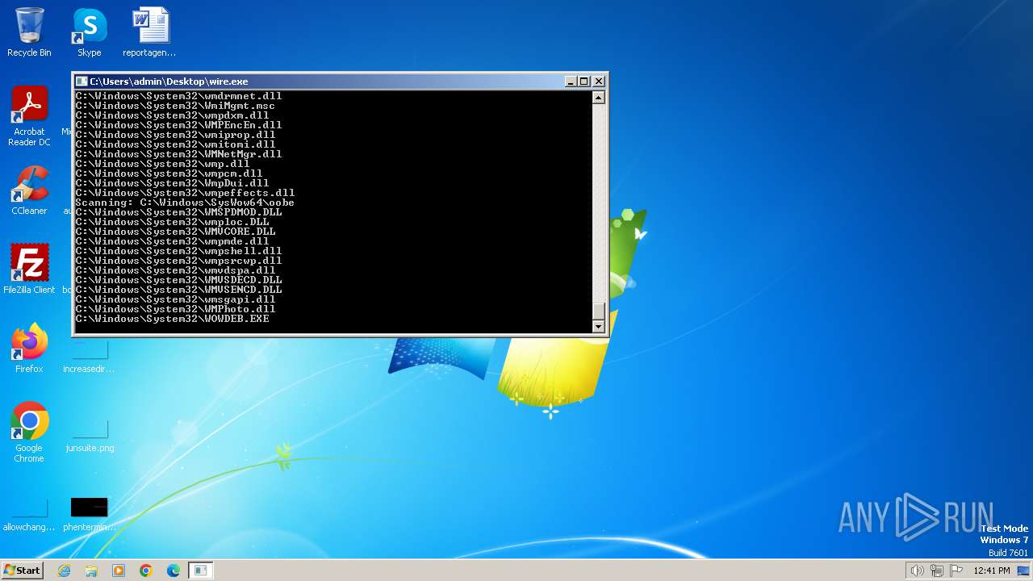
Task: Click the wmpeffects.dll console line
Action: click(x=186, y=193)
